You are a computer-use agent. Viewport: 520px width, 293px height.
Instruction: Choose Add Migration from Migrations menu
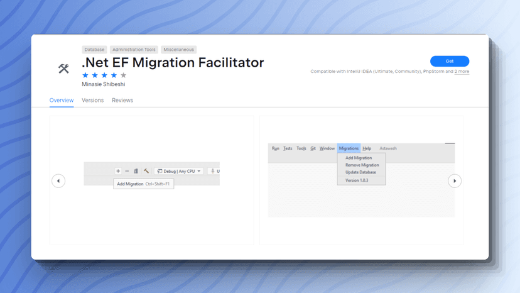tap(359, 158)
